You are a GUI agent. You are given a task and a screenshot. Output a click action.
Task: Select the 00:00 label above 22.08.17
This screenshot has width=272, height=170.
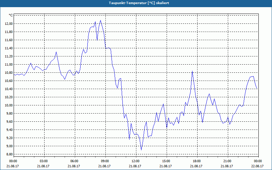[258, 161]
